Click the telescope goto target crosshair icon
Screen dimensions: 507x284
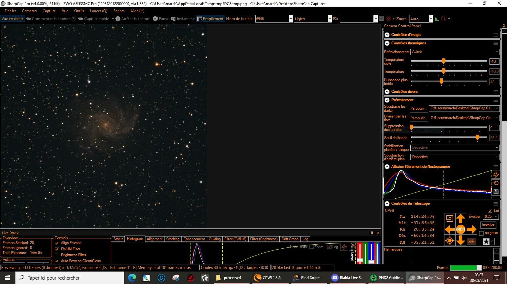click(x=449, y=240)
